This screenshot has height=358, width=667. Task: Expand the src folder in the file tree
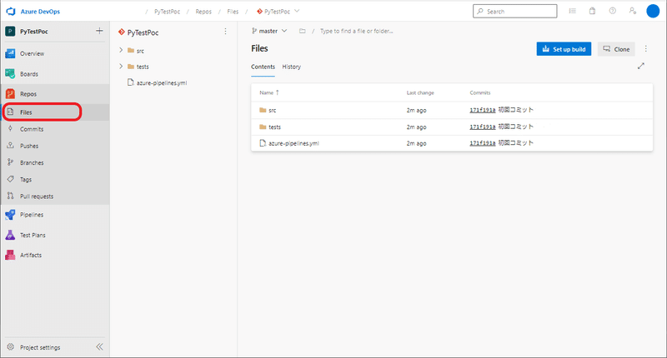(x=121, y=50)
